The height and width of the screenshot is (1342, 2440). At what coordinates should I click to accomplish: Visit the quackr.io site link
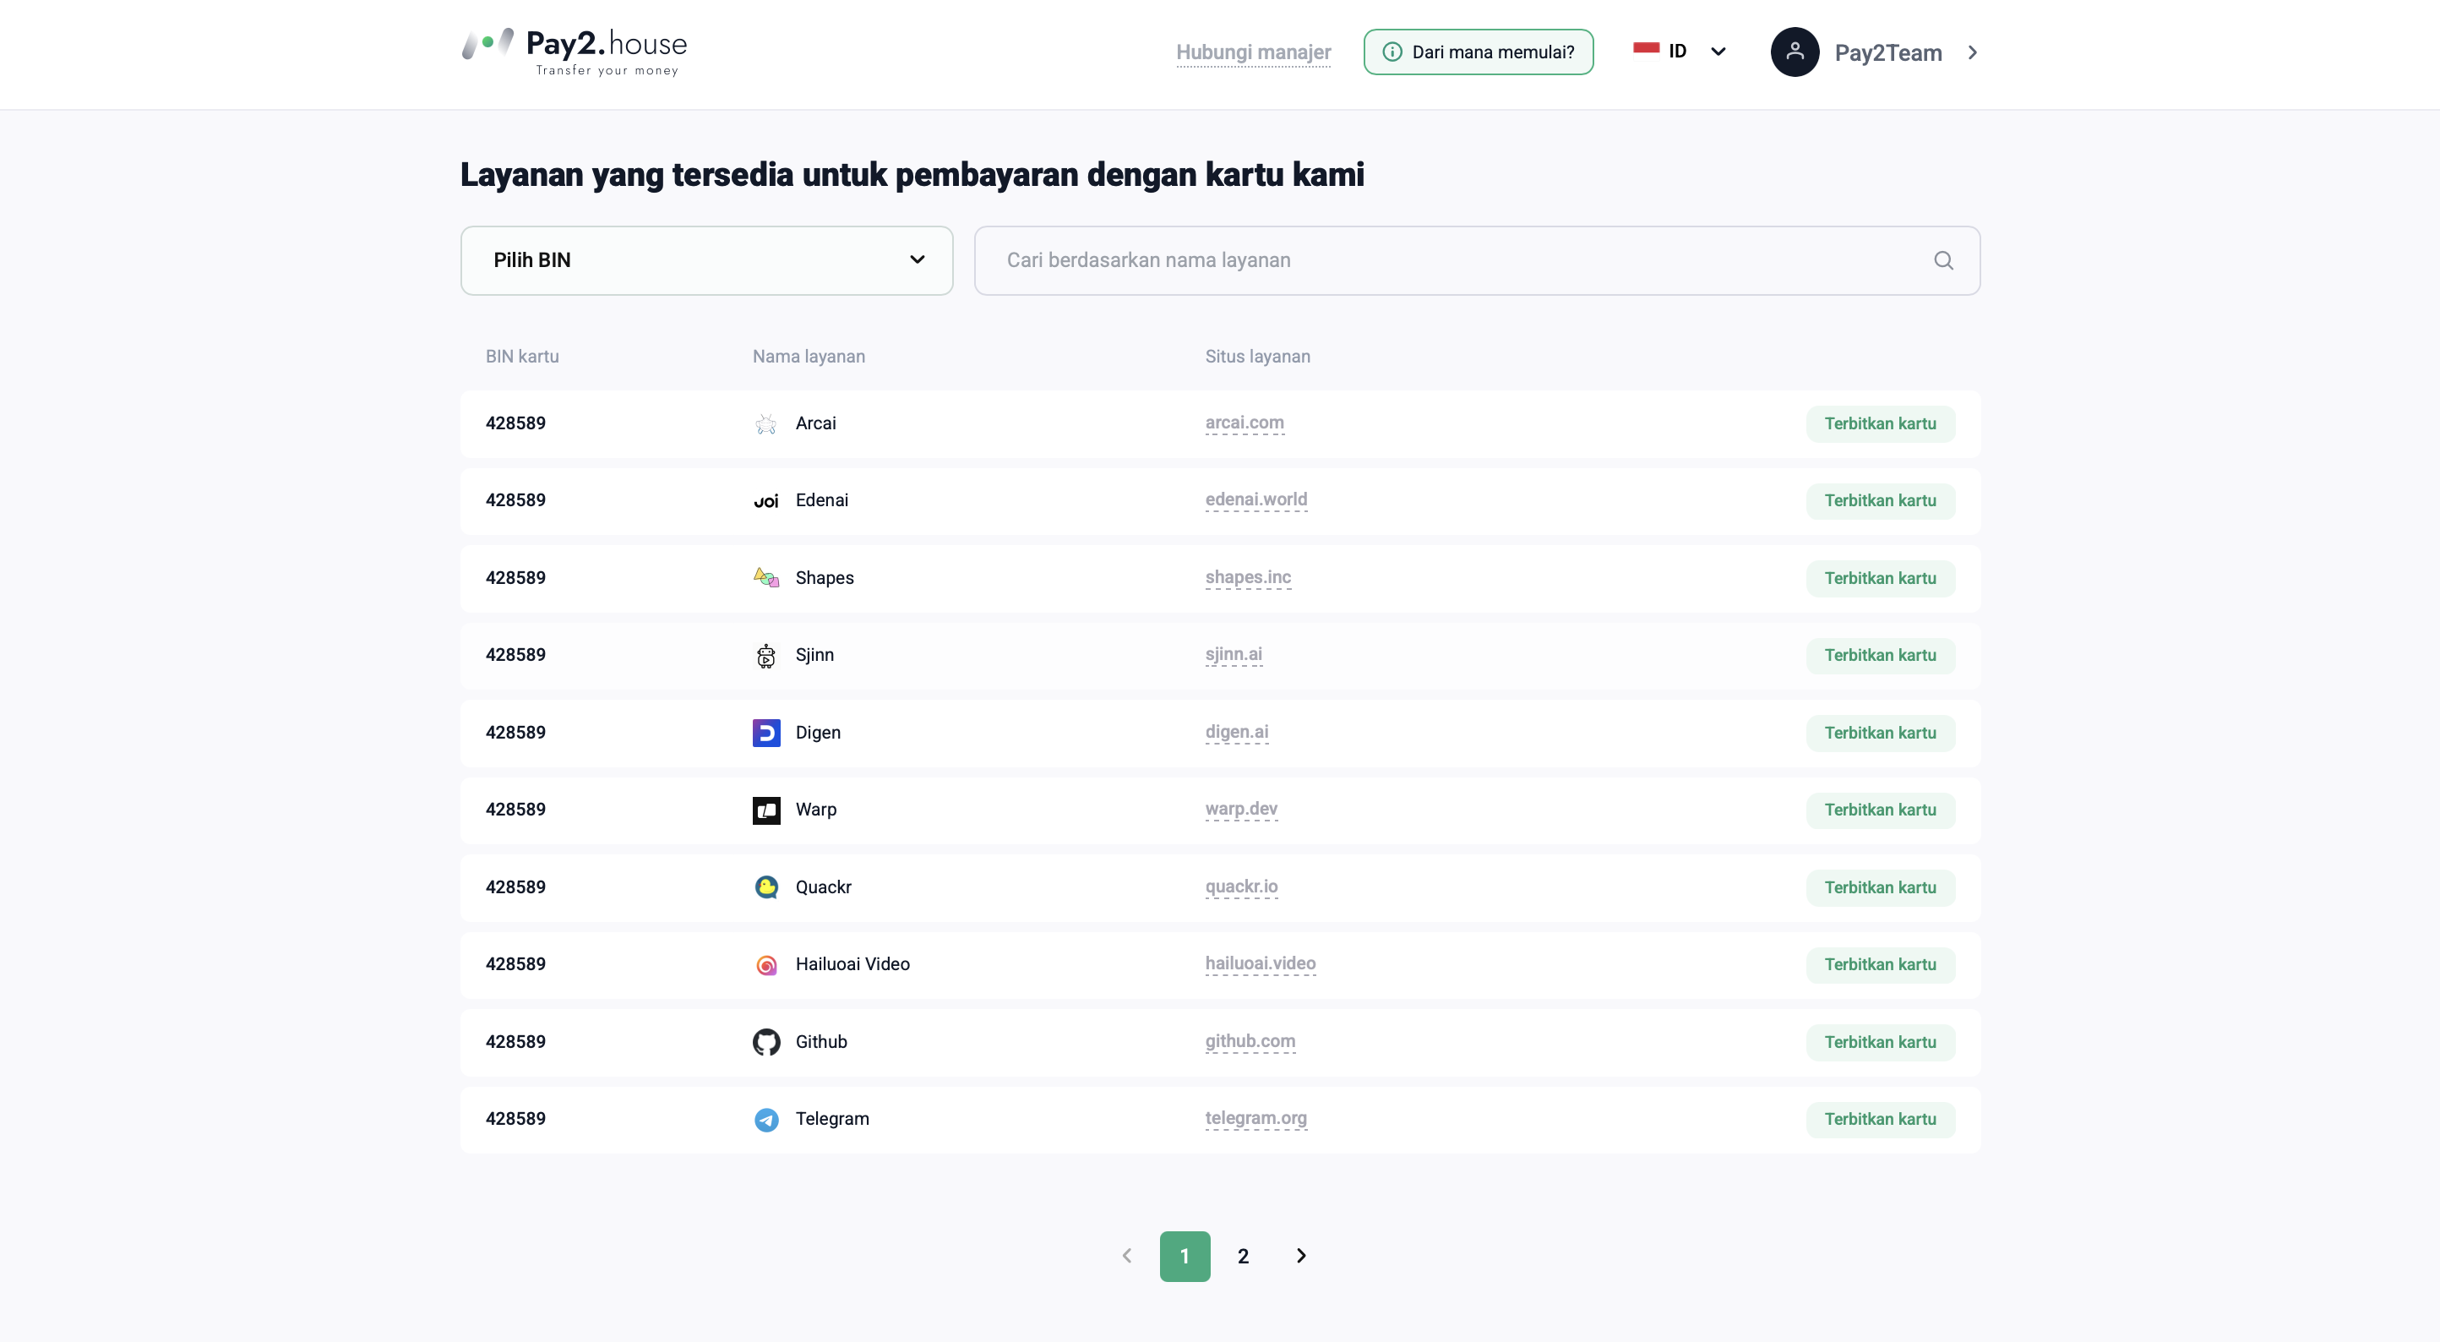click(1241, 886)
